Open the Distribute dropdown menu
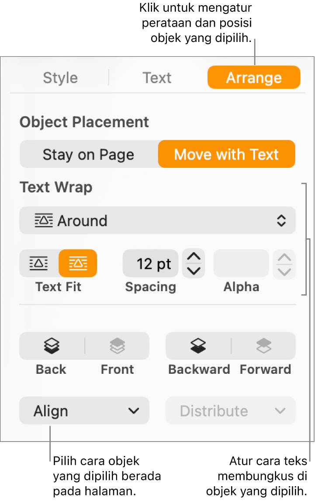 click(230, 411)
